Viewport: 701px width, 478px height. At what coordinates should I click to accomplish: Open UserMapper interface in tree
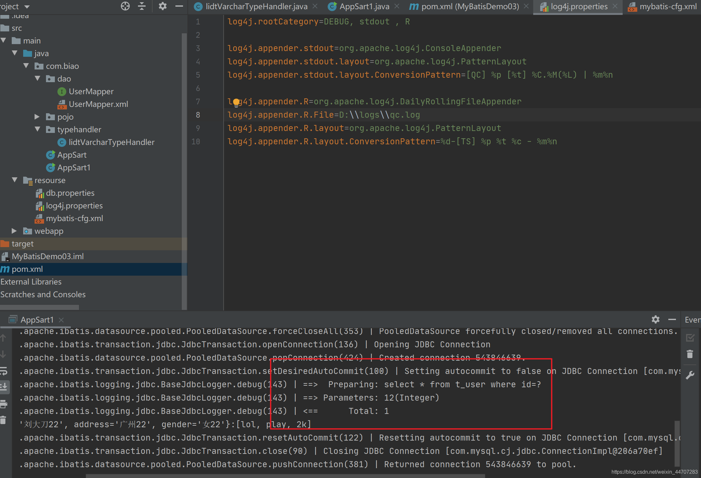[x=85, y=91]
